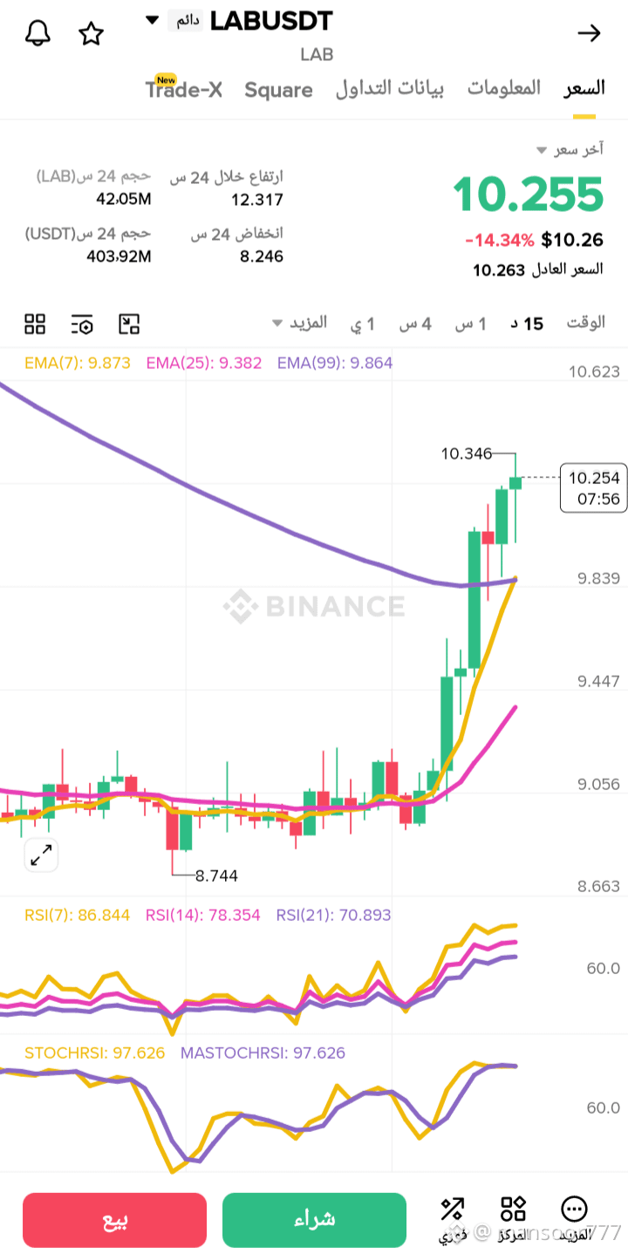628x1254 pixels.
Task: Expand chart to fullscreen with the arrows icon
Action: [41, 855]
